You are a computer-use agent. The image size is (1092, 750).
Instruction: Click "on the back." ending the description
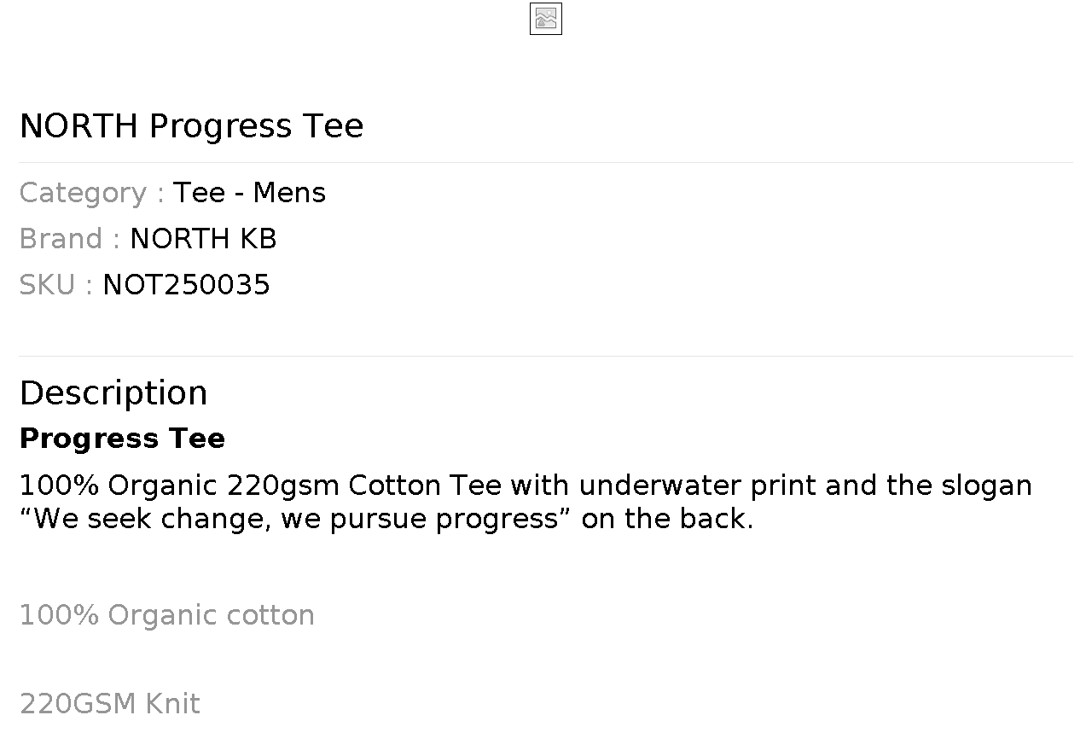(667, 519)
